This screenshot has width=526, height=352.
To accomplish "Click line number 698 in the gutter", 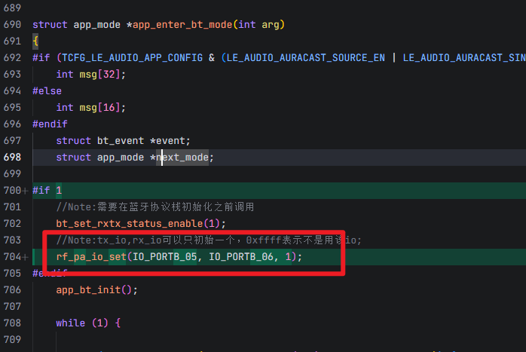I will 12,158.
